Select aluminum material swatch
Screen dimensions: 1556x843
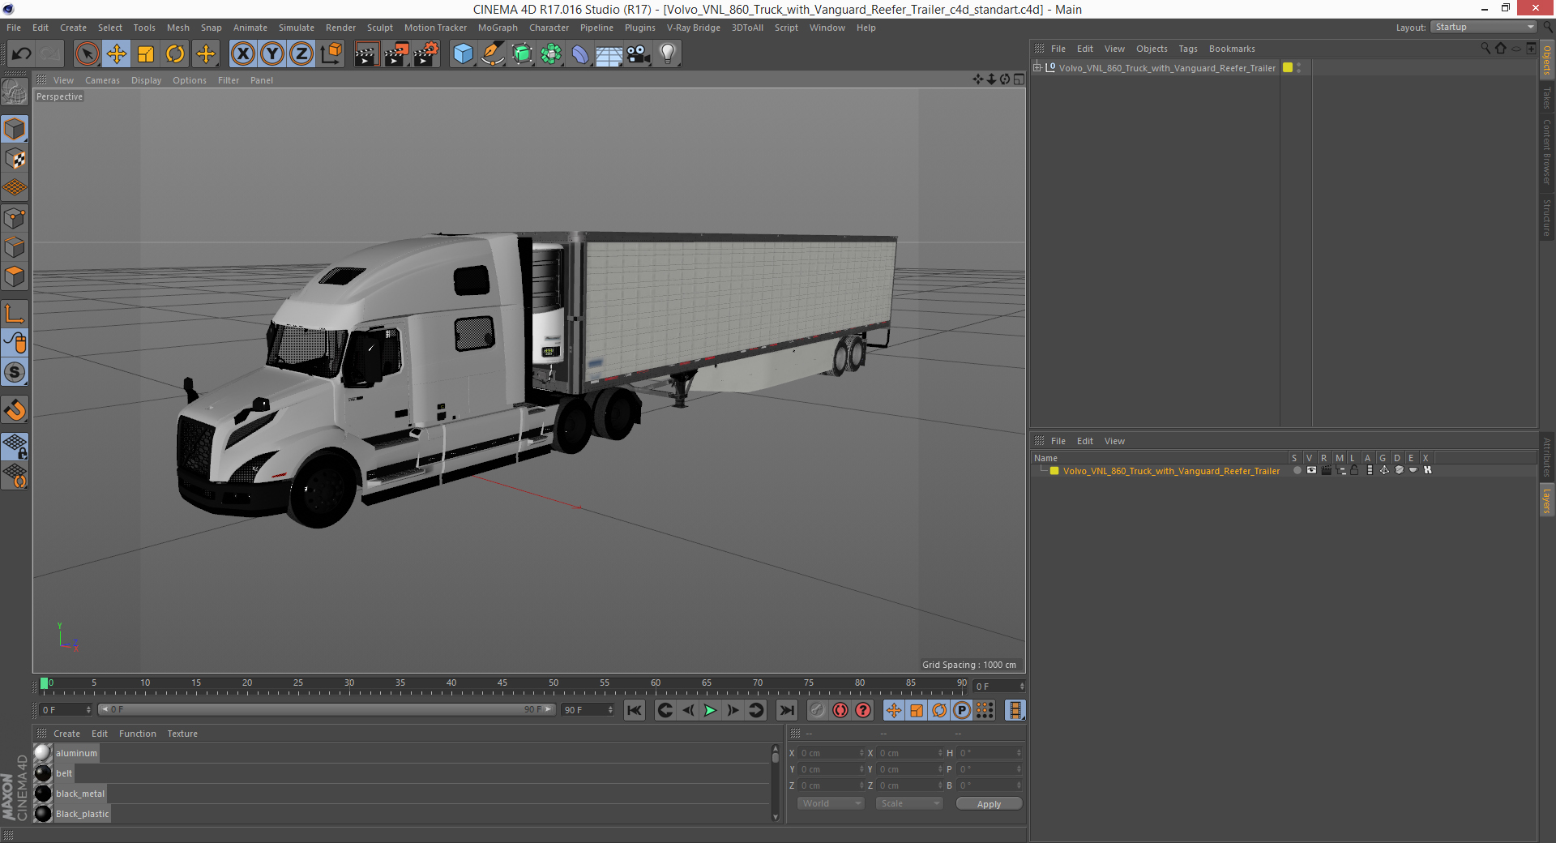(43, 753)
